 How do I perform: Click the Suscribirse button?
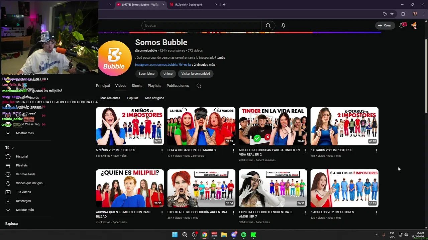pyautogui.click(x=146, y=74)
